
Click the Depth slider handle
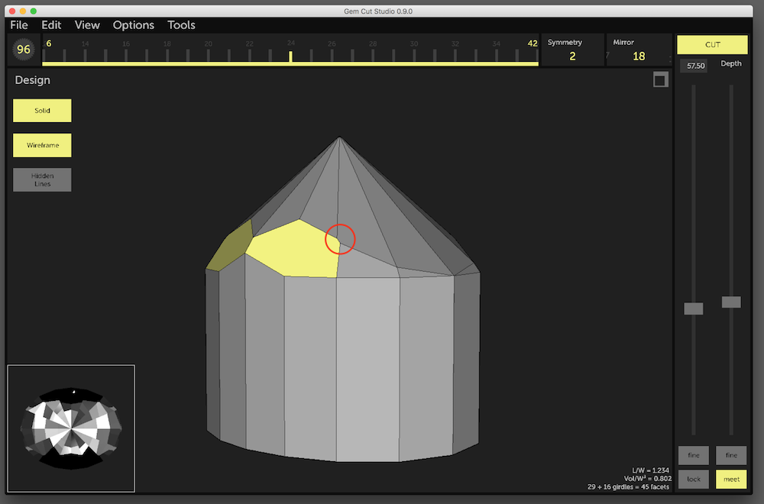pos(731,302)
